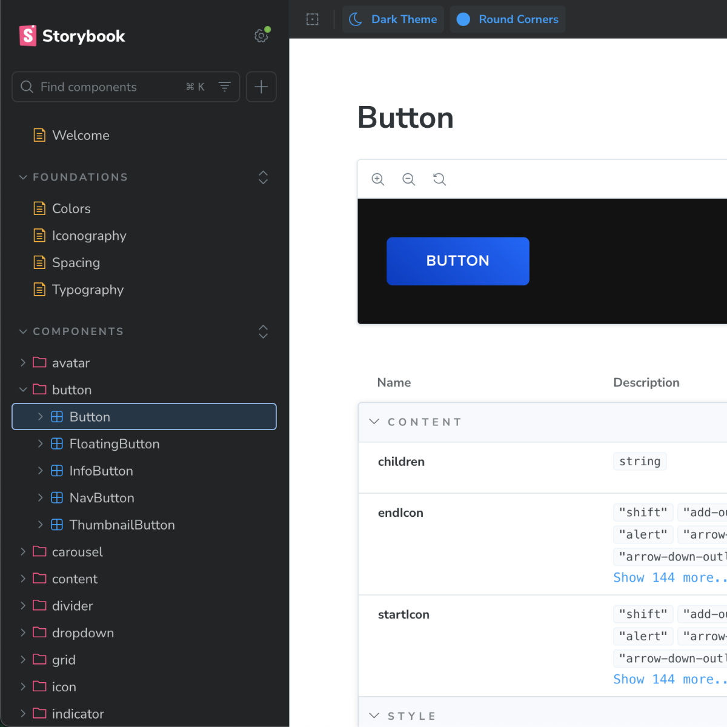Screen dimensions: 727x727
Task: Toggle Round Corners off
Action: click(507, 19)
